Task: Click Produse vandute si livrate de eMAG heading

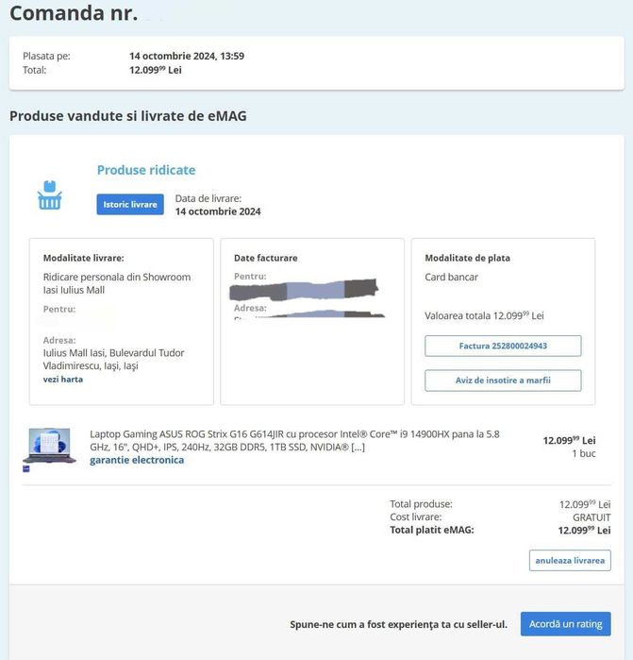Action: pos(128,116)
